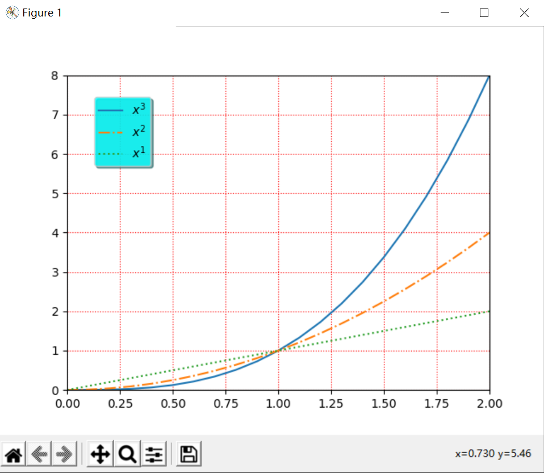Open the subplot configuration sliders icon
Image resolution: width=544 pixels, height=473 pixels.
click(x=153, y=453)
